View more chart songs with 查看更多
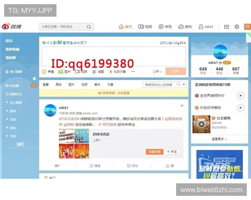Screen dimensions: 251x200 click(219, 139)
